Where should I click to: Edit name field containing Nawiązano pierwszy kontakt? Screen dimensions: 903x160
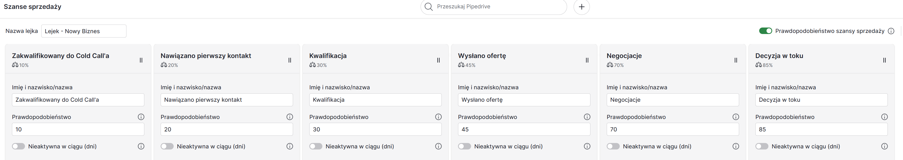point(227,100)
